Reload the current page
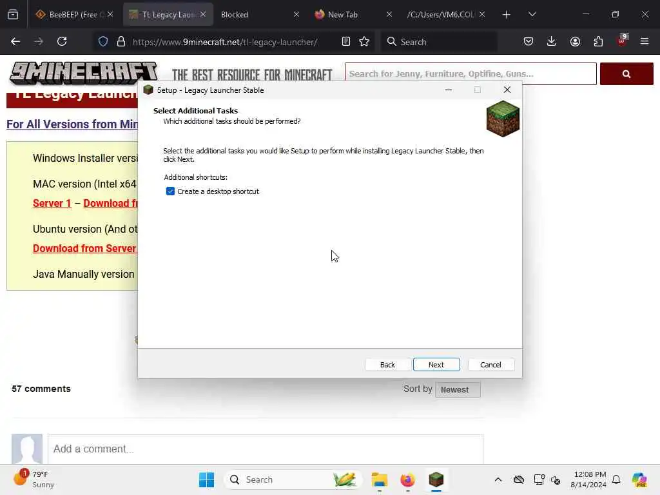The width and height of the screenshot is (660, 495). [62, 42]
